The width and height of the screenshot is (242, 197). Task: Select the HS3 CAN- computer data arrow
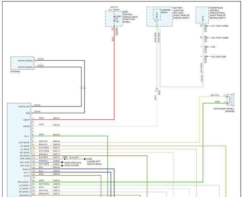point(62,165)
